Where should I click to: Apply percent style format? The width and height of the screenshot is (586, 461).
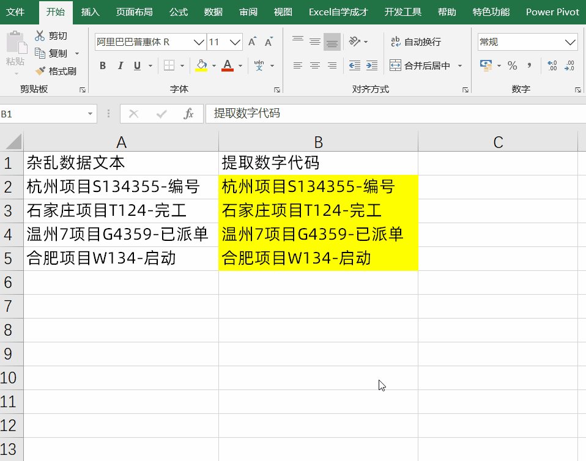pyautogui.click(x=513, y=66)
